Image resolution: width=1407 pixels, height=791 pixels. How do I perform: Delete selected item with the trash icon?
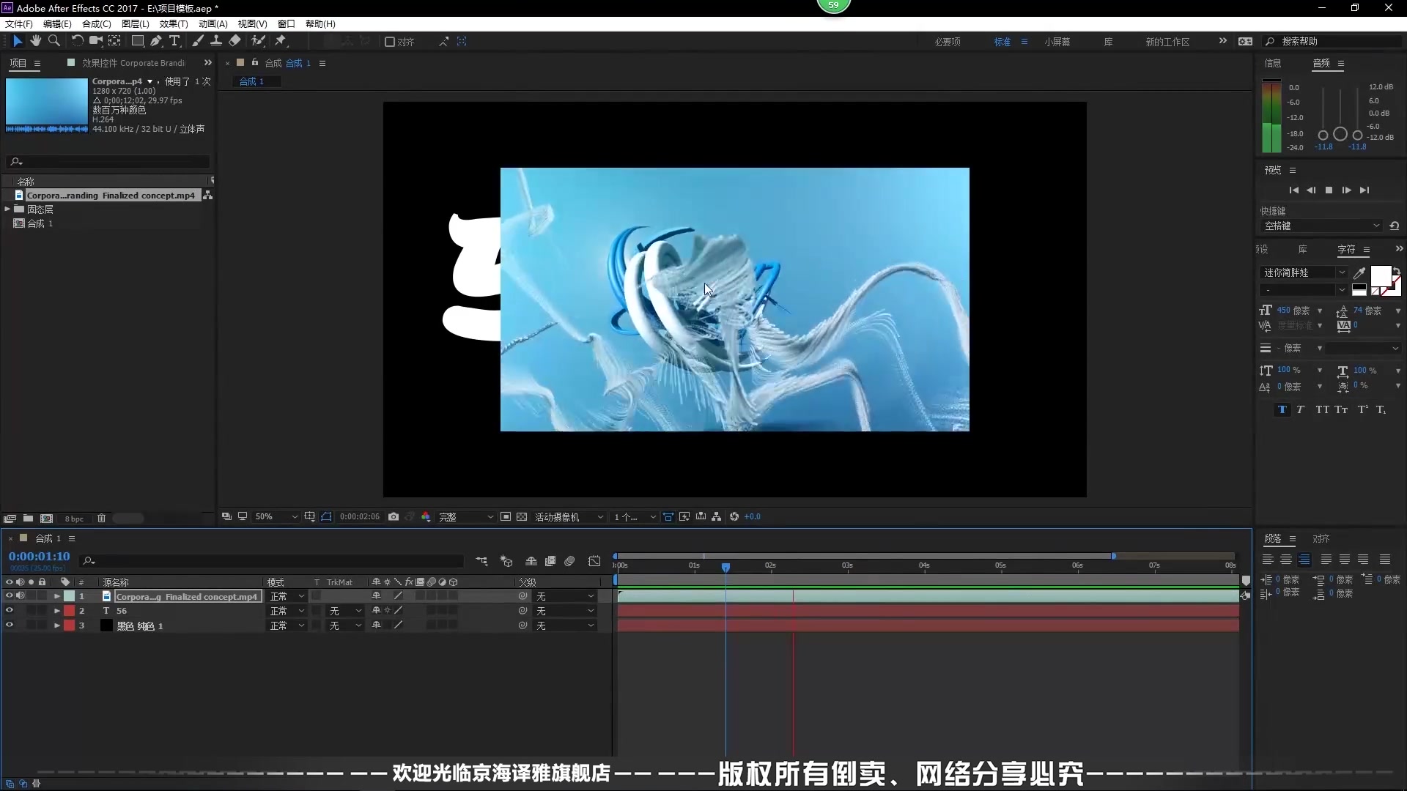(x=101, y=519)
